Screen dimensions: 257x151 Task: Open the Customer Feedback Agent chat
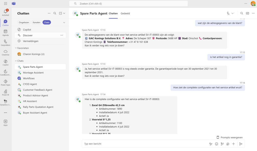point(40,90)
